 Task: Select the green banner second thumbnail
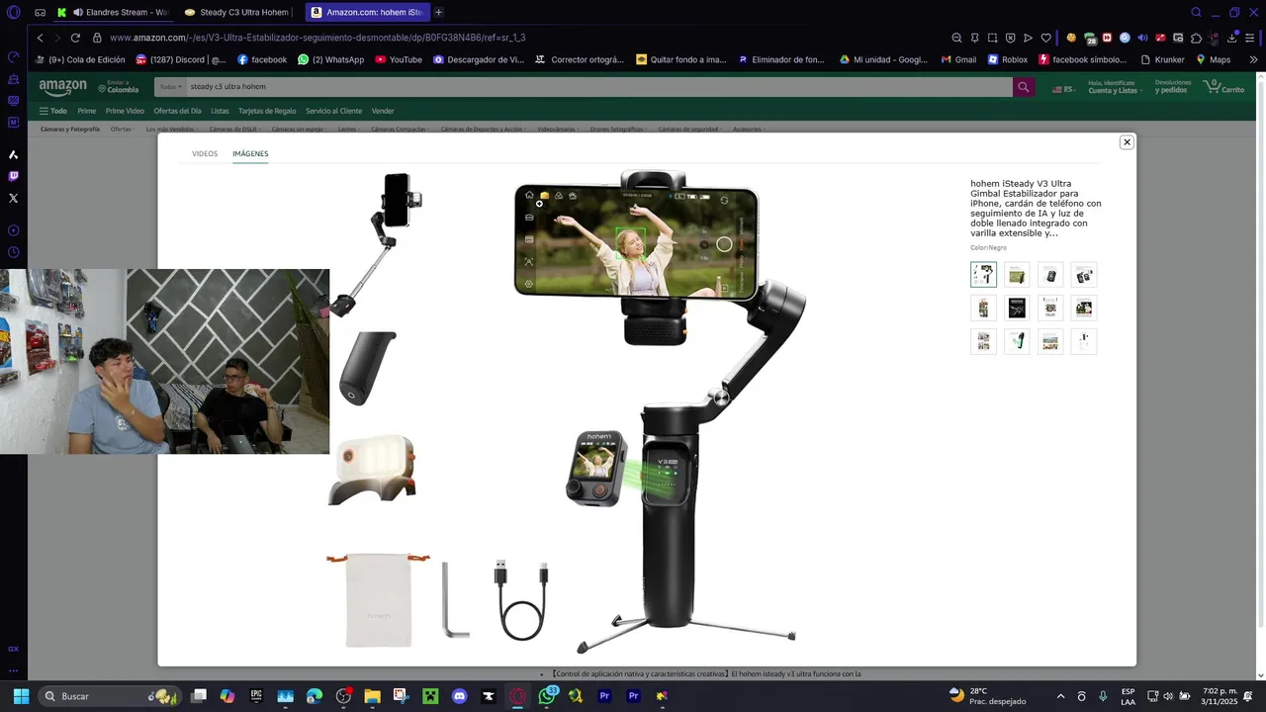coord(1017,275)
